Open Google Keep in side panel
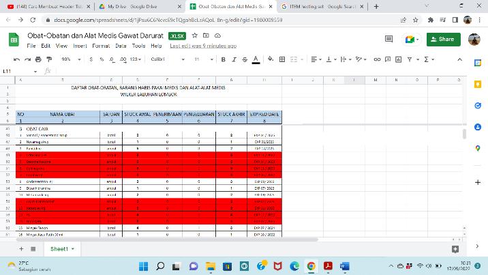The height and width of the screenshot is (275, 488). (478, 84)
